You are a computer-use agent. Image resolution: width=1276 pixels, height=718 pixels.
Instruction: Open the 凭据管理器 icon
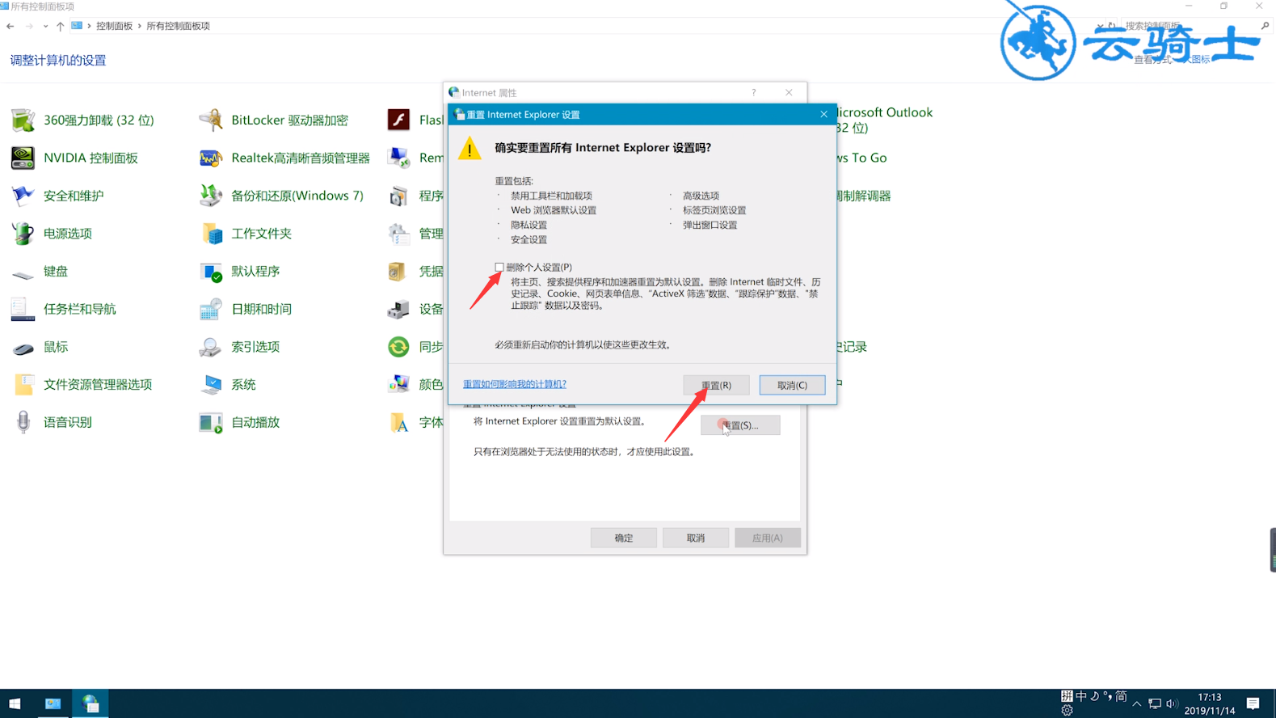398,272
